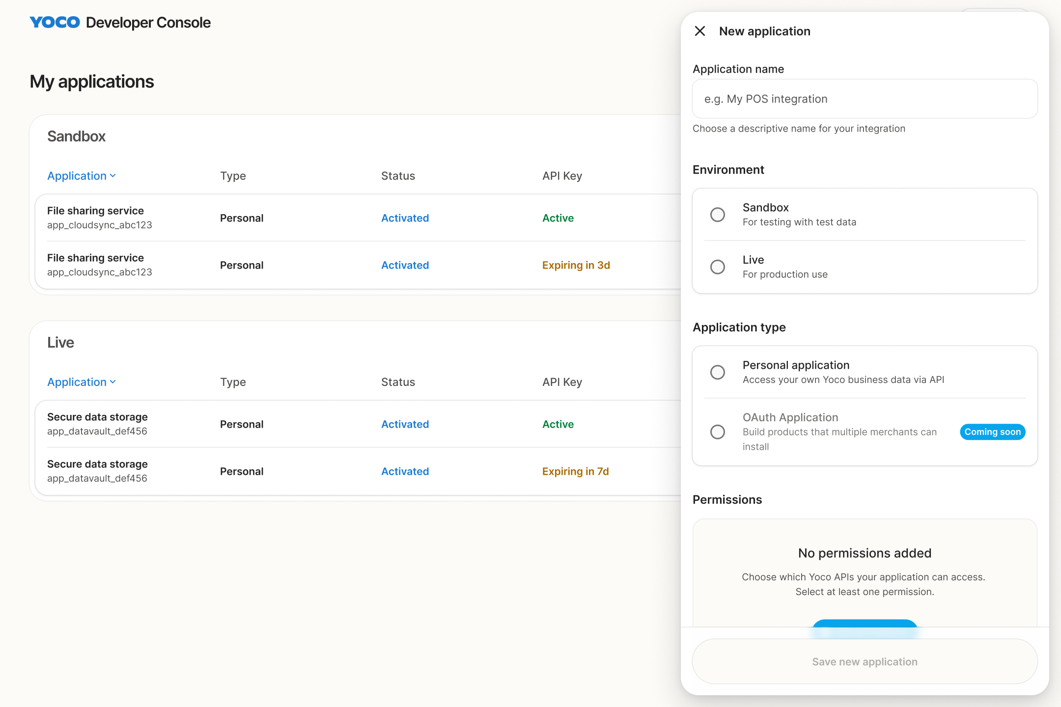
Task: Click the Developer Console title
Action: click(x=148, y=23)
